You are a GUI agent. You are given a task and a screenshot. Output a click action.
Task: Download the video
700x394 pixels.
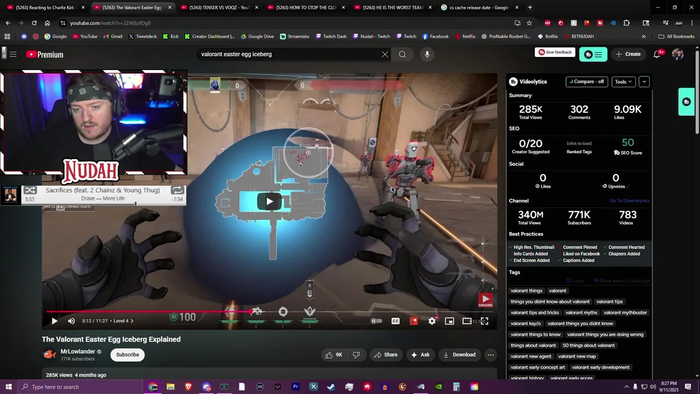(459, 355)
